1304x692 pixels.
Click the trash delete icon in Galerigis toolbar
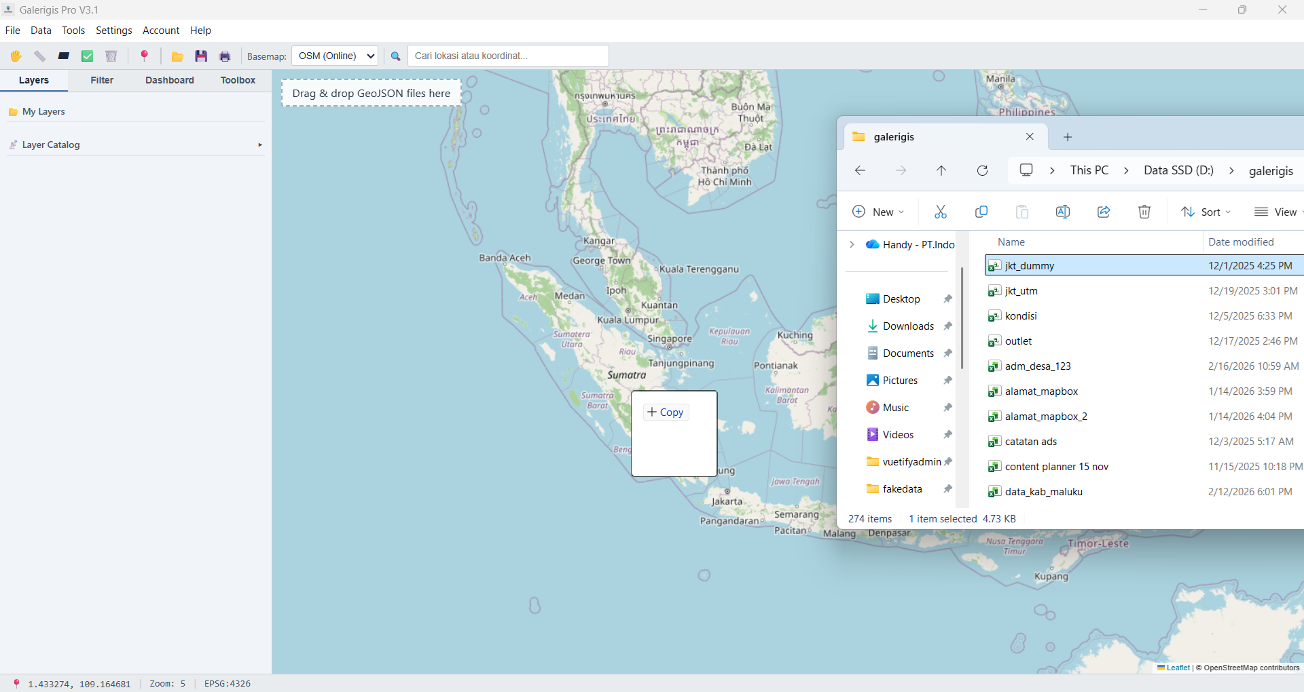[111, 56]
